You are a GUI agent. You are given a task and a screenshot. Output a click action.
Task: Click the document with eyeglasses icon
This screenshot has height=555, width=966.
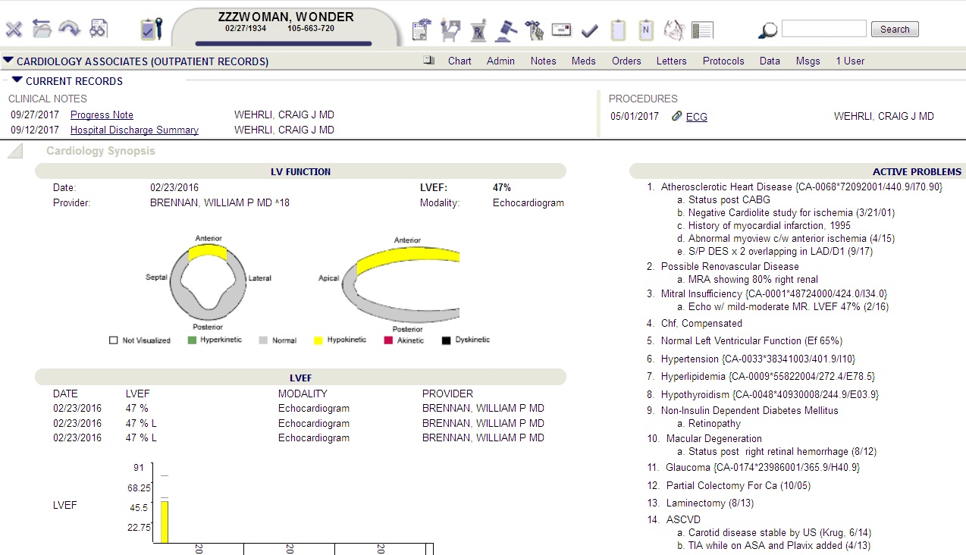click(x=98, y=30)
